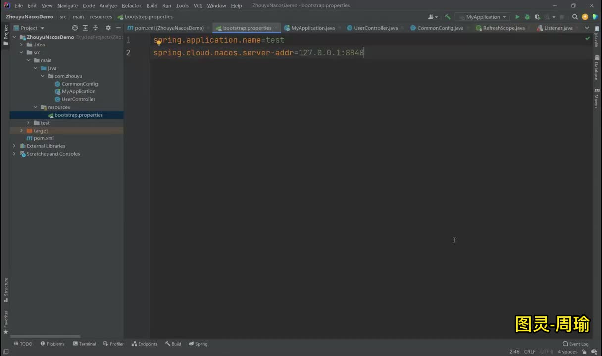The image size is (602, 356).
Task: Toggle the Database side panel
Action: click(x=596, y=68)
